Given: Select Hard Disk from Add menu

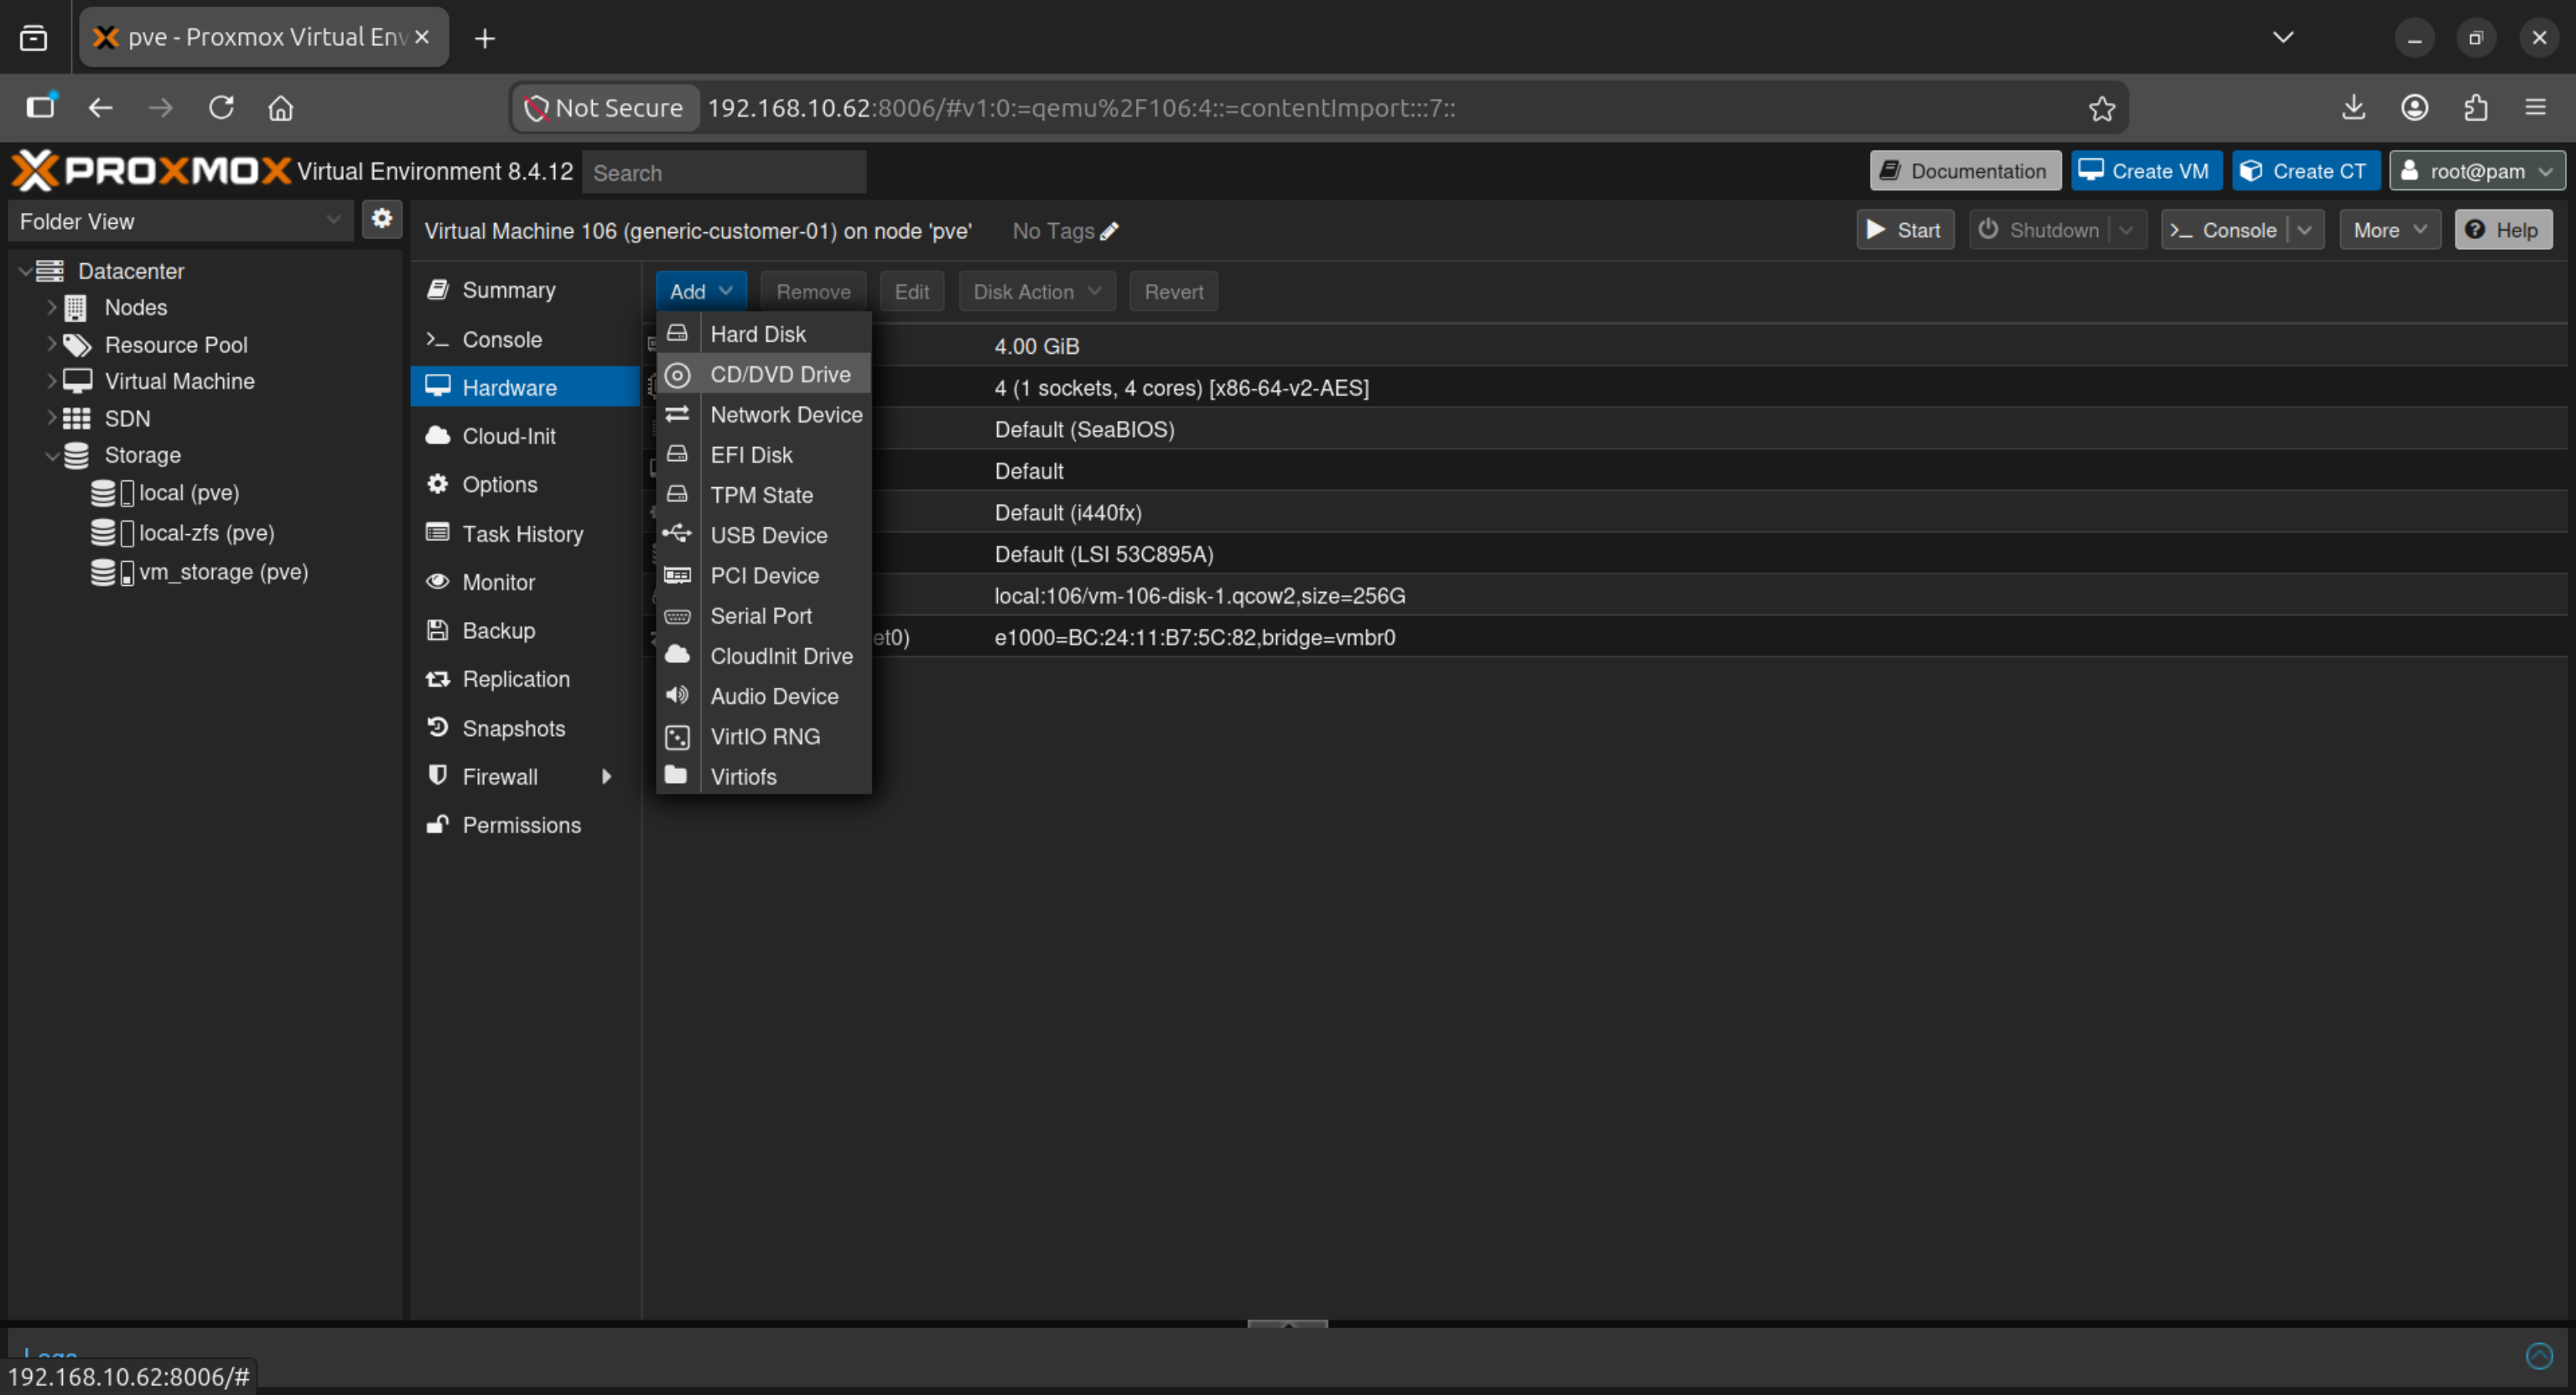Looking at the screenshot, I should pyautogui.click(x=763, y=334).
